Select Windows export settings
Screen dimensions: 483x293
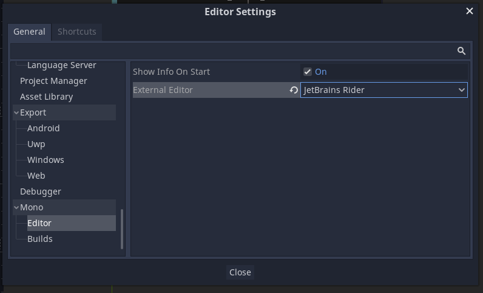pos(46,160)
